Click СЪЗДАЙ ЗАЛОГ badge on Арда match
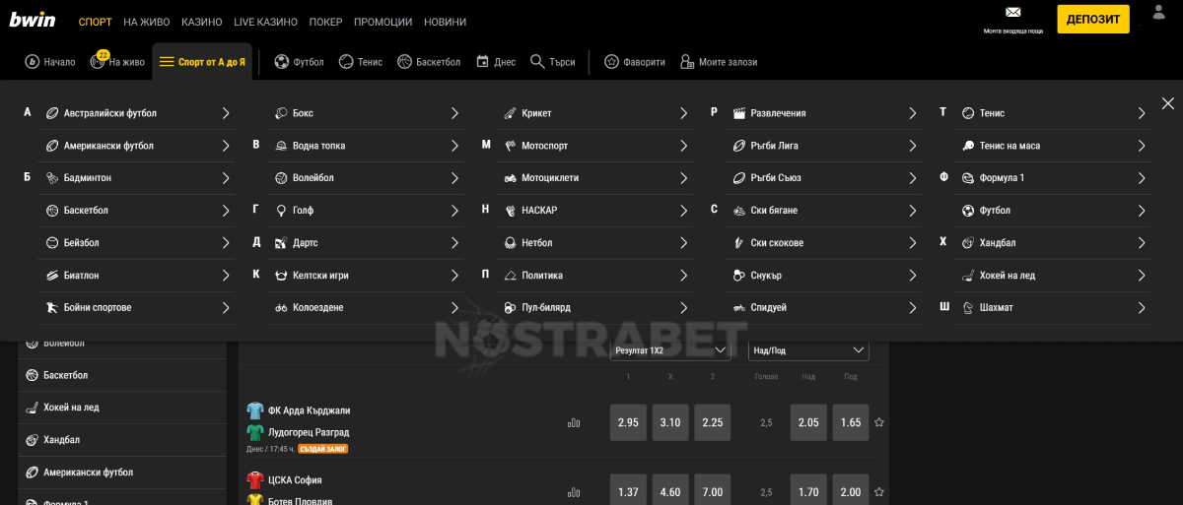This screenshot has width=1183, height=505. [x=323, y=449]
